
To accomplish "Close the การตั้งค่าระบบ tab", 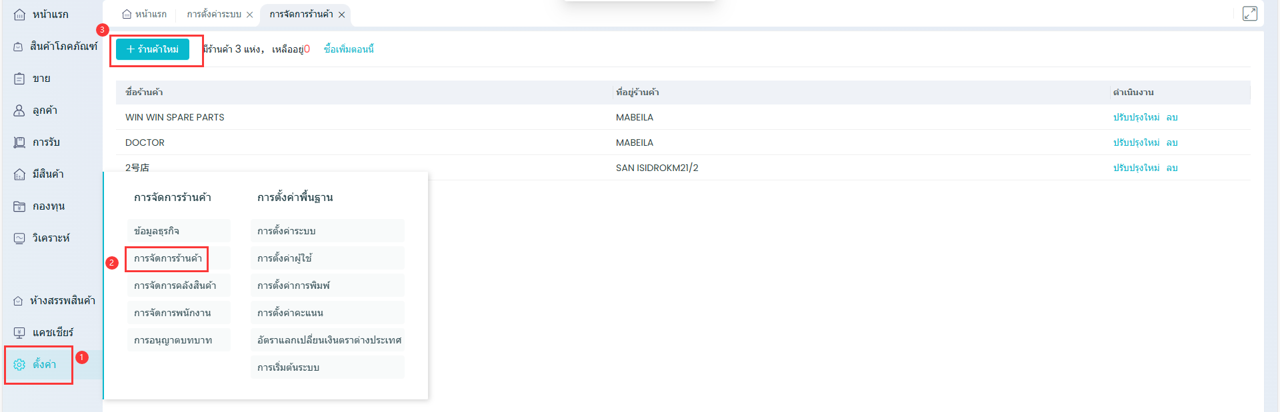I will [250, 15].
